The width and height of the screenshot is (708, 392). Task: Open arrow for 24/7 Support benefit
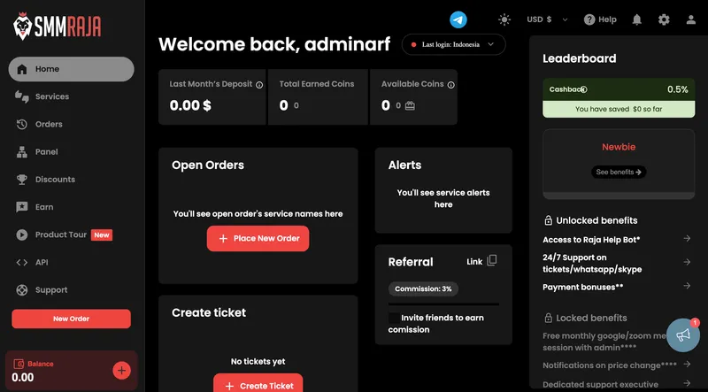(687, 262)
